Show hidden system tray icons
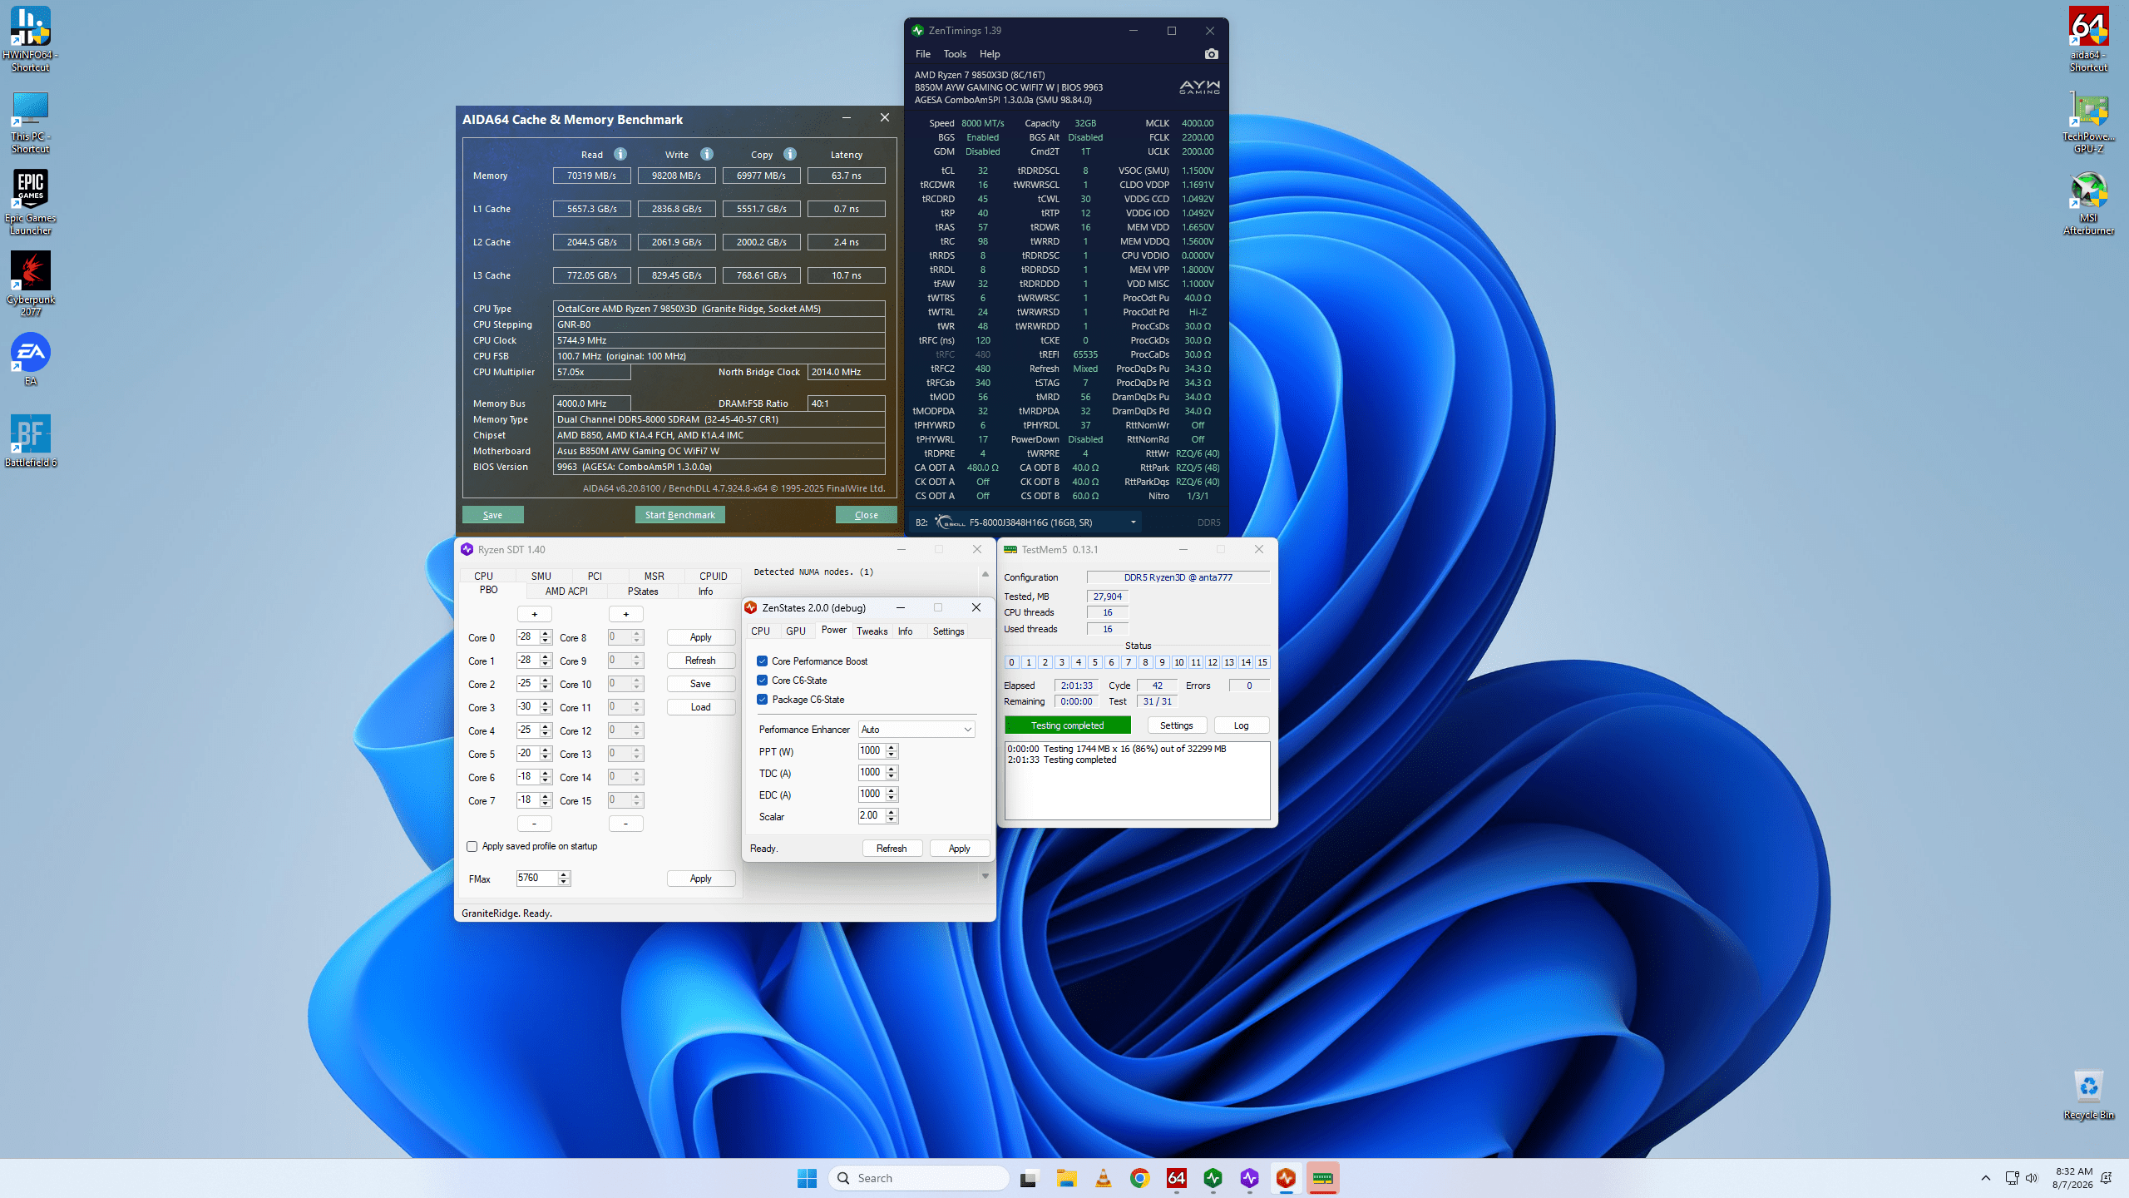 [1985, 1178]
